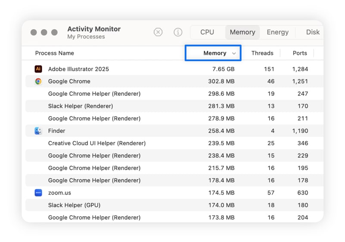Click the 346 ports value
This screenshot has height=242, width=345.
[303, 143]
